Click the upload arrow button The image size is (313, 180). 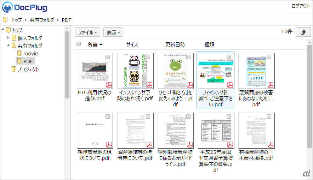[303, 32]
